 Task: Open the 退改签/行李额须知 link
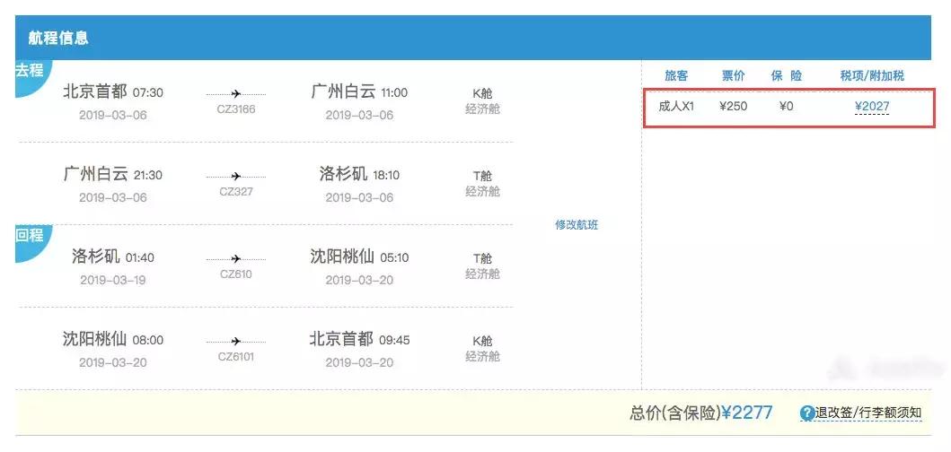(867, 413)
